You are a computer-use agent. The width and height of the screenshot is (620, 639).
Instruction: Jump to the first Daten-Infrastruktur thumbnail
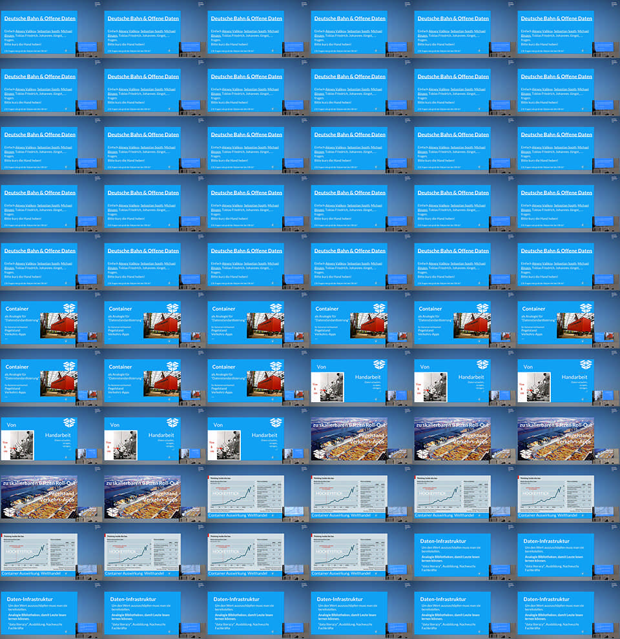point(465,552)
